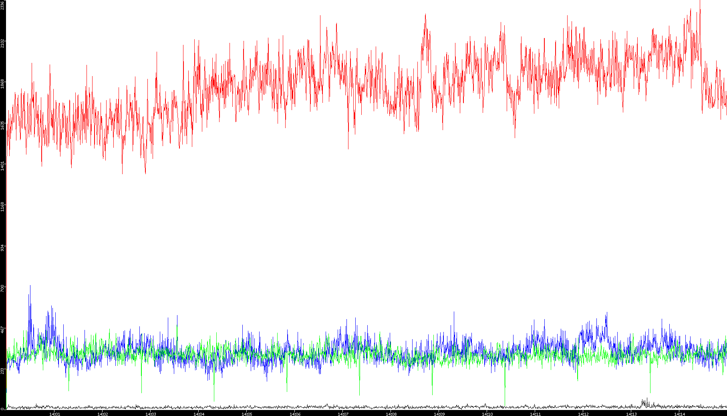This screenshot has height=416, width=727.
Task: Choose the 700 value axis label
Action: pyautogui.click(x=2, y=289)
